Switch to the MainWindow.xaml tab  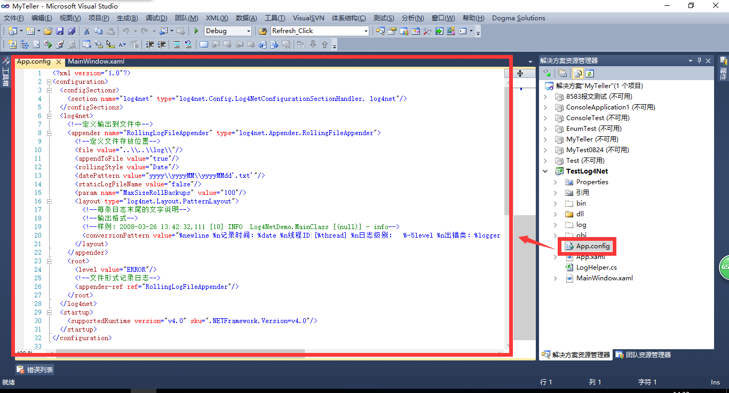coord(96,61)
